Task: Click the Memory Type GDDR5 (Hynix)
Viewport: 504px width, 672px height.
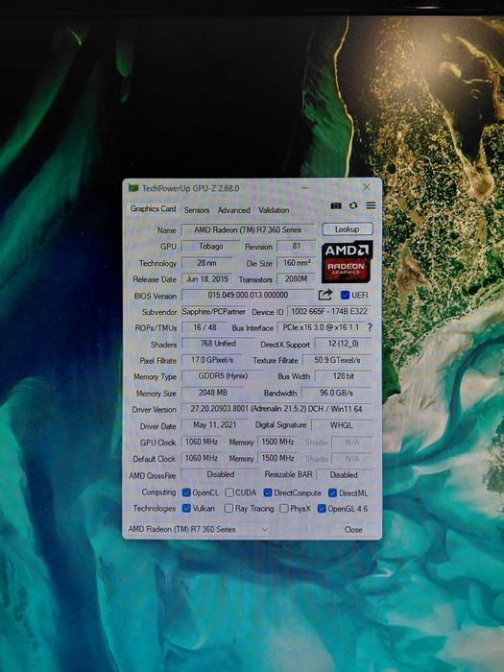Action: (223, 376)
